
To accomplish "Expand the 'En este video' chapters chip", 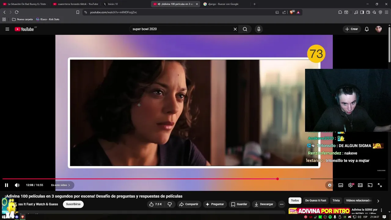I will (x=60, y=185).
